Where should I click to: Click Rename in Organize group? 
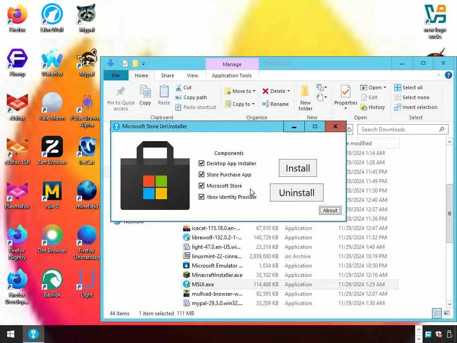pyautogui.click(x=275, y=104)
